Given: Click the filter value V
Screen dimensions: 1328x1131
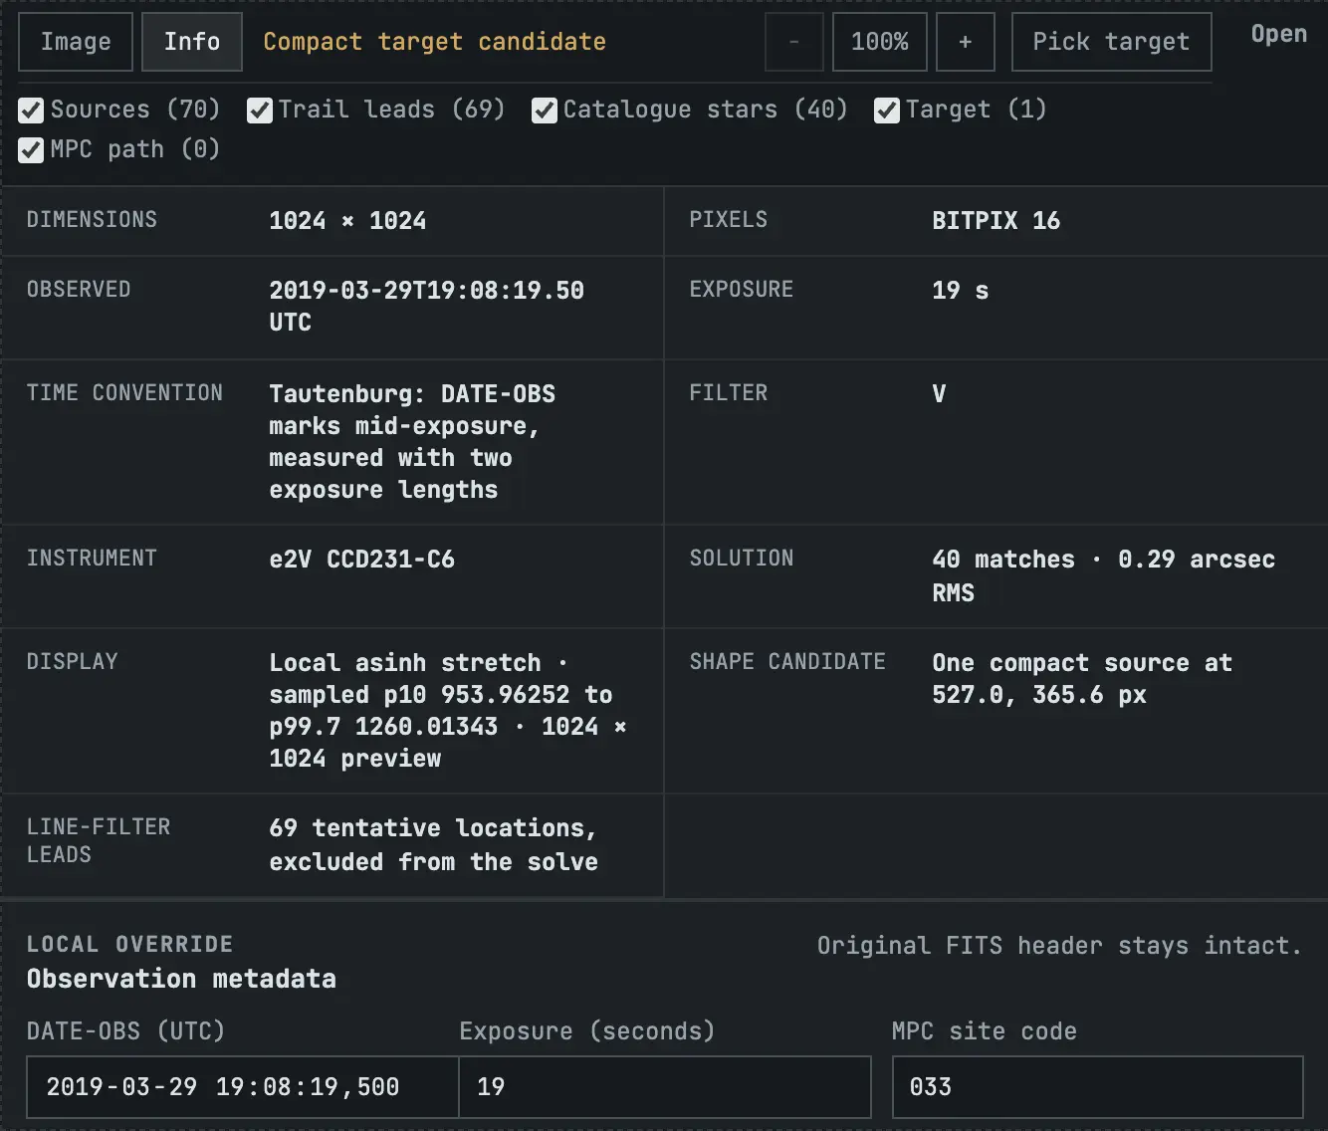Looking at the screenshot, I should point(939,394).
